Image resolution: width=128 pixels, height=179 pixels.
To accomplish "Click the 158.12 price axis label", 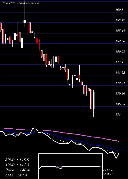I will (x=120, y=20).
